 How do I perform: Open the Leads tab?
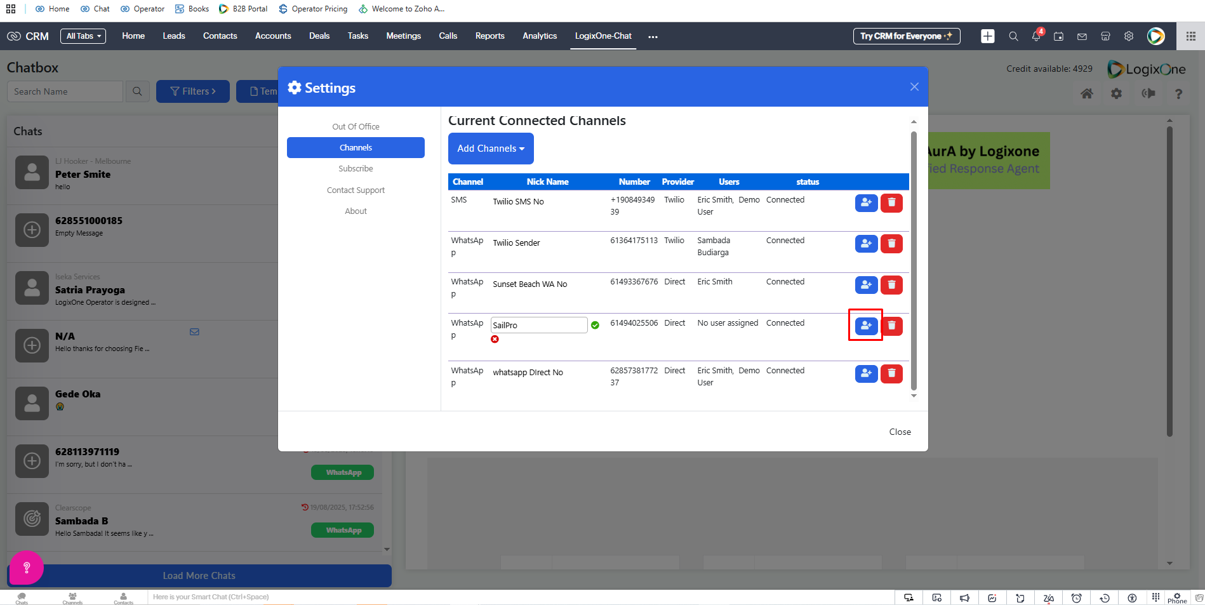point(174,36)
